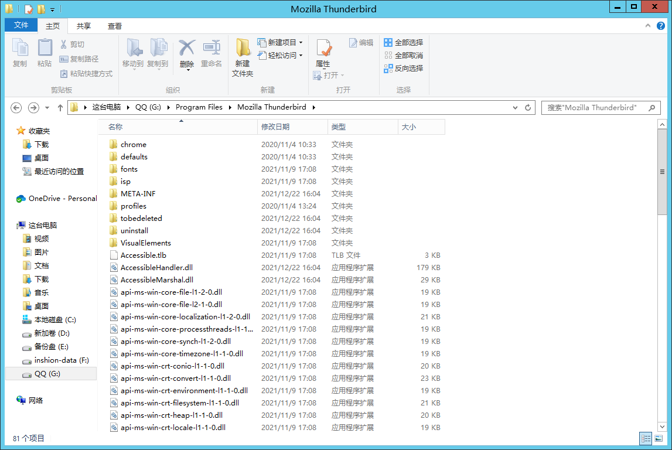Choose 全部取消 to deselect all
This screenshot has width=672, height=450.
coord(404,55)
